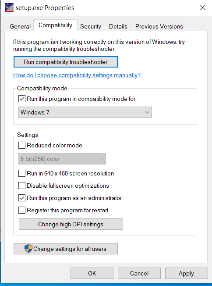Open the Security tab

[x=91, y=26]
